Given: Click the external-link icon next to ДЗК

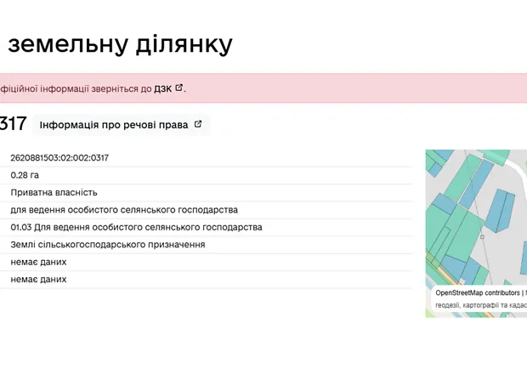Looking at the screenshot, I should [179, 88].
